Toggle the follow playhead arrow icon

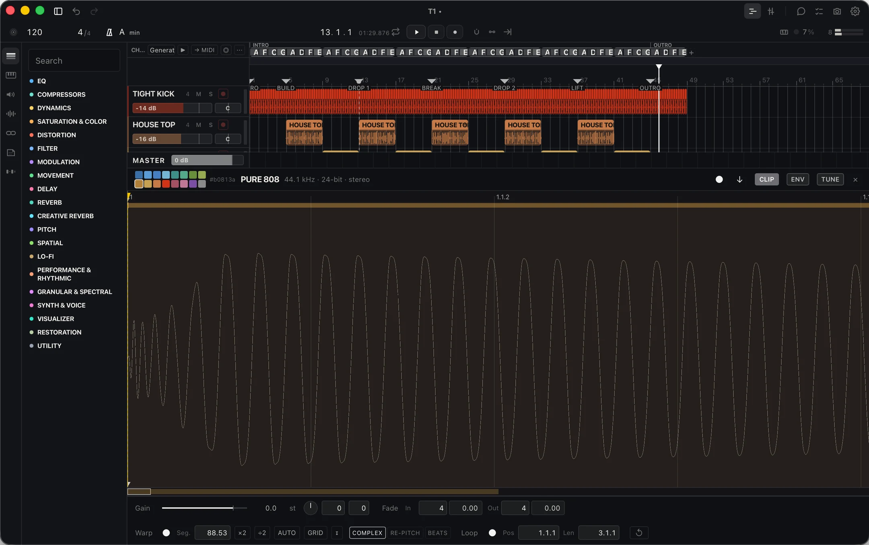[x=508, y=32]
